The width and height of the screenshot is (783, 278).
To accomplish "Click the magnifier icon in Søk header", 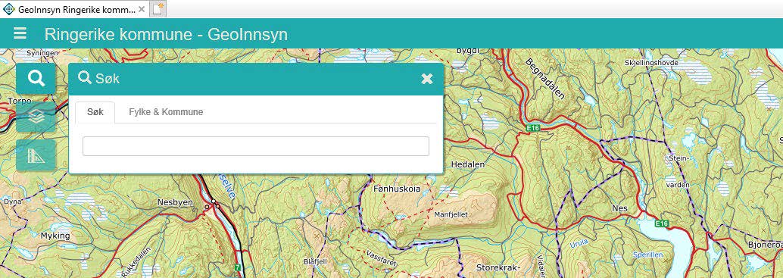I will [x=85, y=77].
